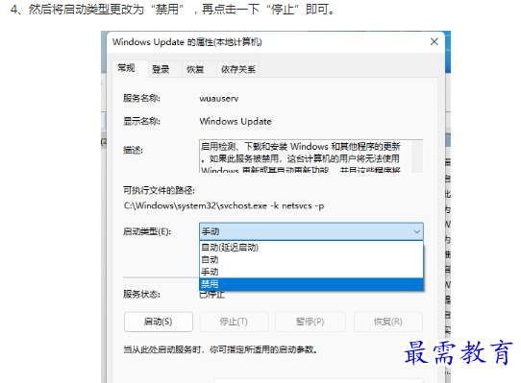Click the 暂停(P) button

(x=310, y=322)
